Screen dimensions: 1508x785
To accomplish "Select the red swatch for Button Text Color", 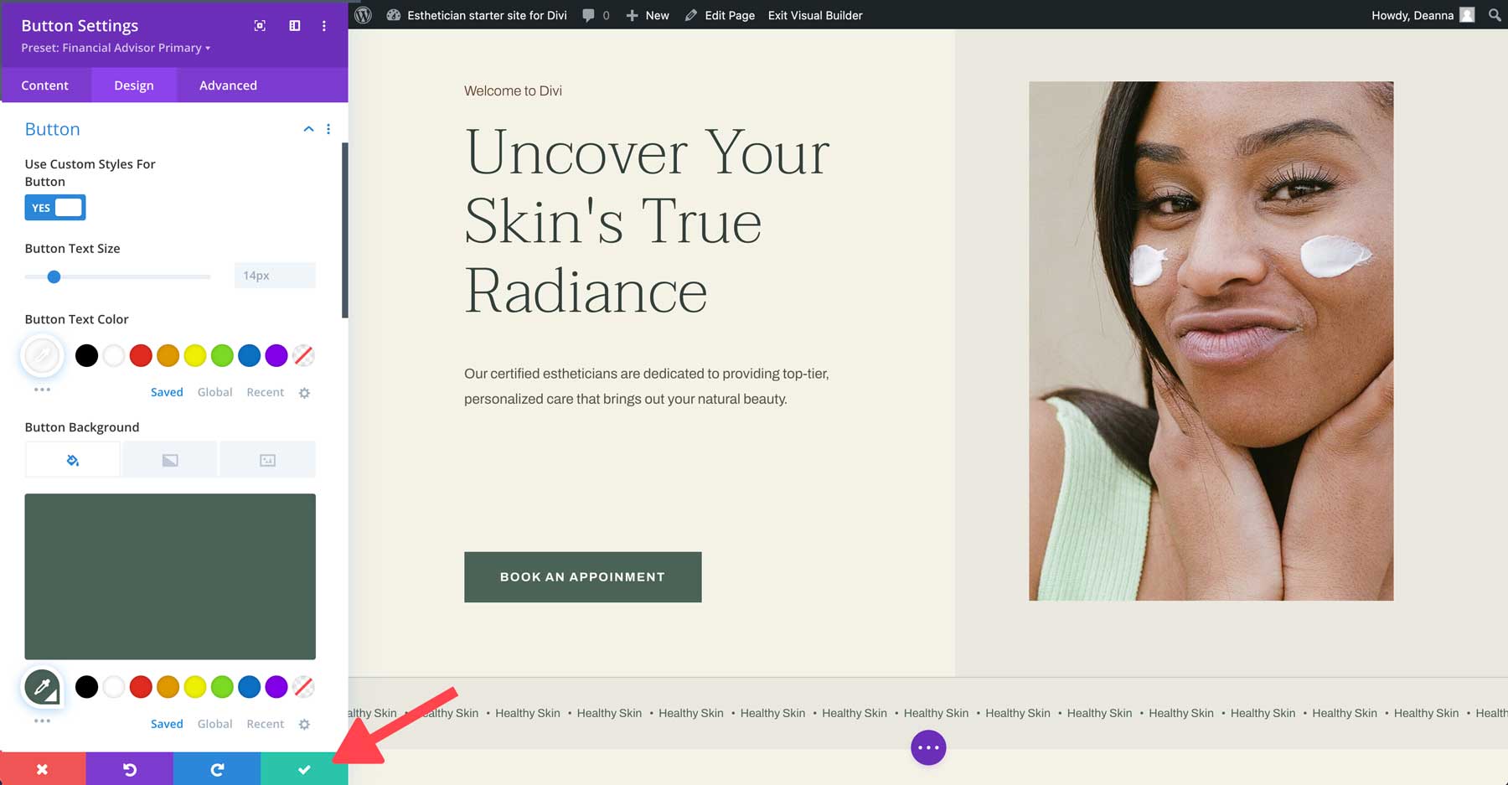I will pyautogui.click(x=140, y=355).
